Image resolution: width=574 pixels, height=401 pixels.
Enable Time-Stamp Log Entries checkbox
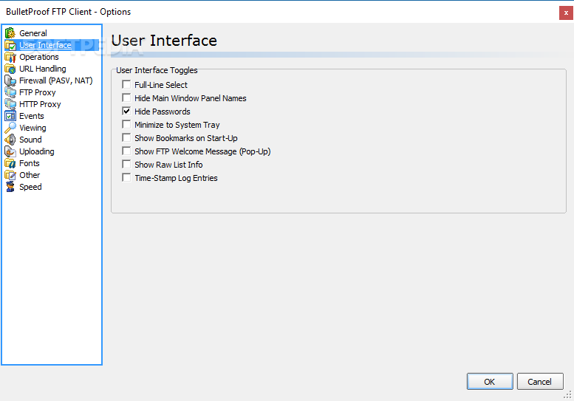tap(126, 177)
